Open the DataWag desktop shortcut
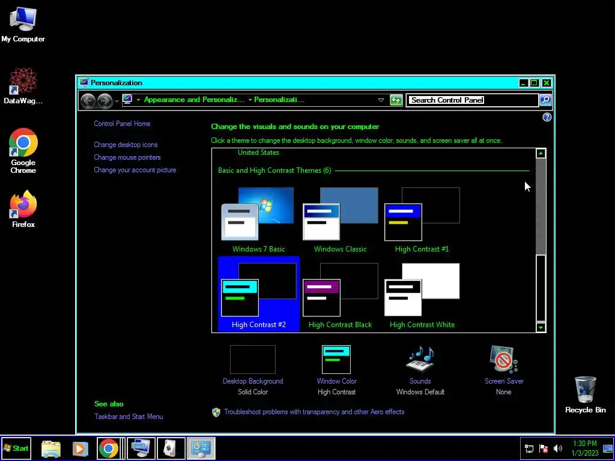Image resolution: width=615 pixels, height=461 pixels. [23, 85]
